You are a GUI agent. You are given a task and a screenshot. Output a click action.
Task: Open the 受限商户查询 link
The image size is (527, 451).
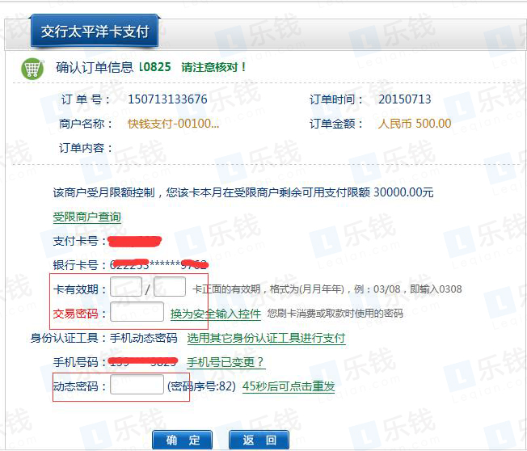coord(86,217)
